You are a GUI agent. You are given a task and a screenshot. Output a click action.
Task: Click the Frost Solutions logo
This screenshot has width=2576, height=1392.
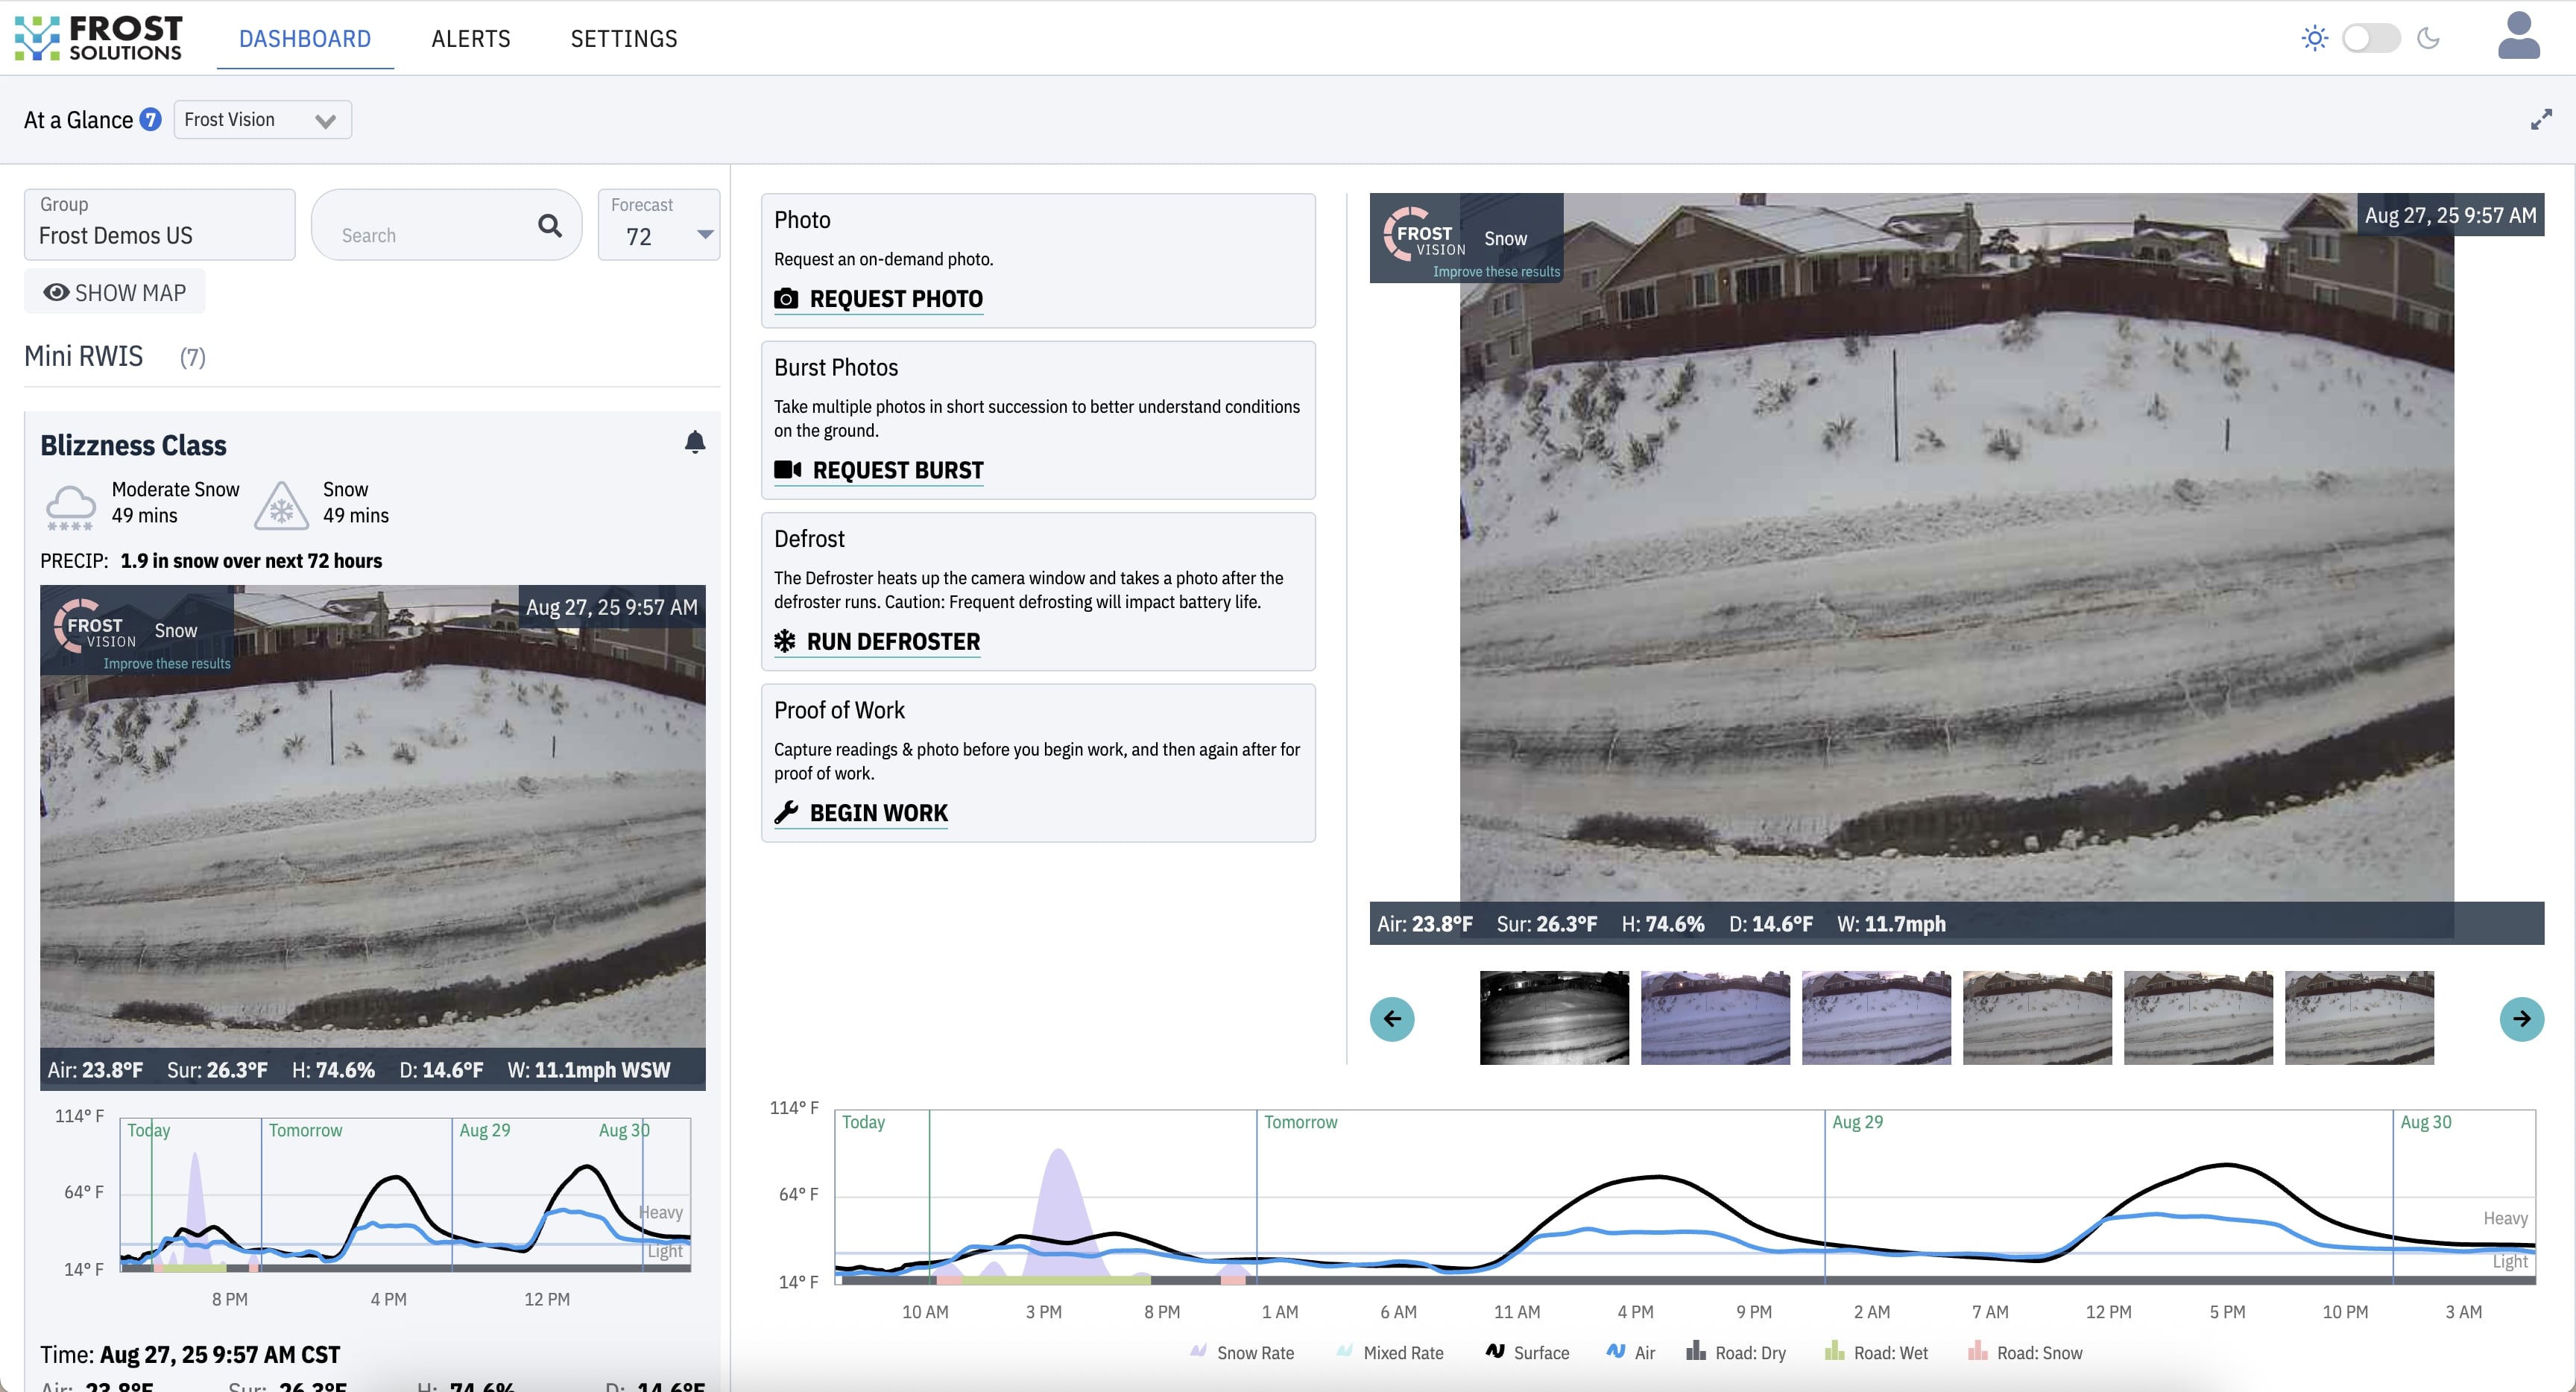click(99, 38)
